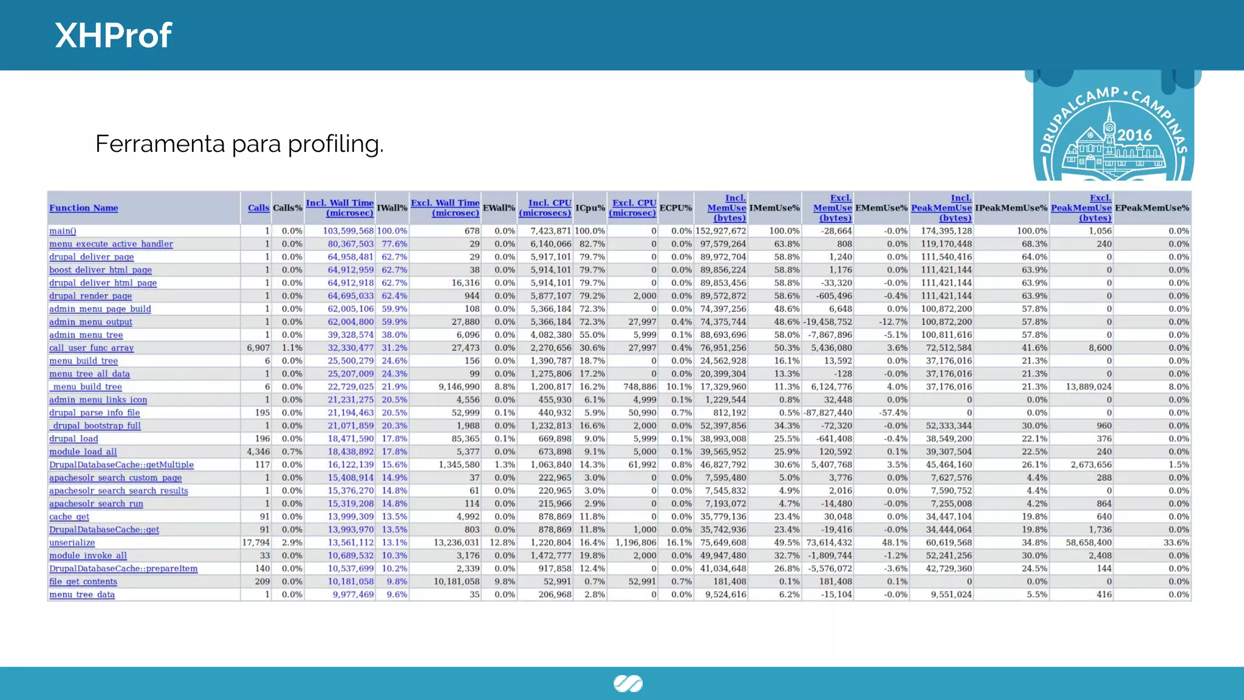Select main() memory value 152,927,672
The image size is (1244, 700).
tap(721, 231)
